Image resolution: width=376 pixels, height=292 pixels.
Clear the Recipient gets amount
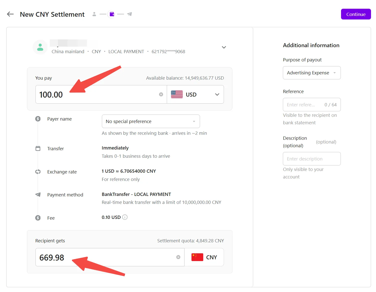(x=178, y=257)
